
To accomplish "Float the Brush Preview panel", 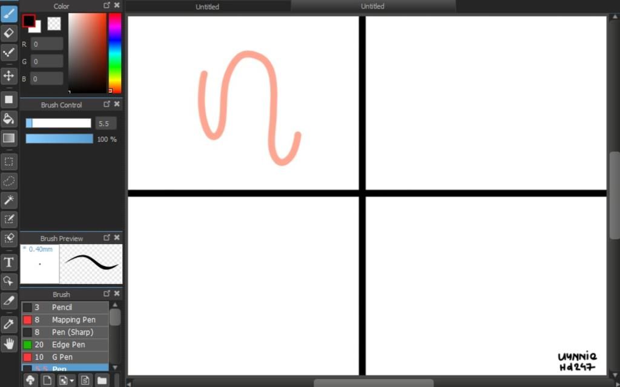I will [107, 237].
